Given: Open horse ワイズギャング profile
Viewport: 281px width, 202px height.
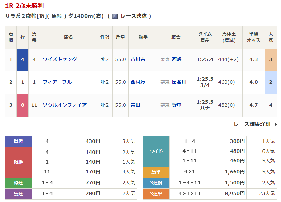Looking at the screenshot, I should (60, 59).
